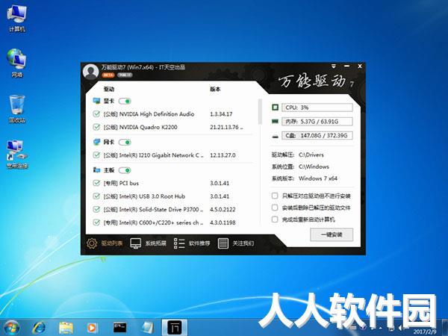
Task: Open Windows Explorer folder taskbar icon
Action: pos(66,328)
